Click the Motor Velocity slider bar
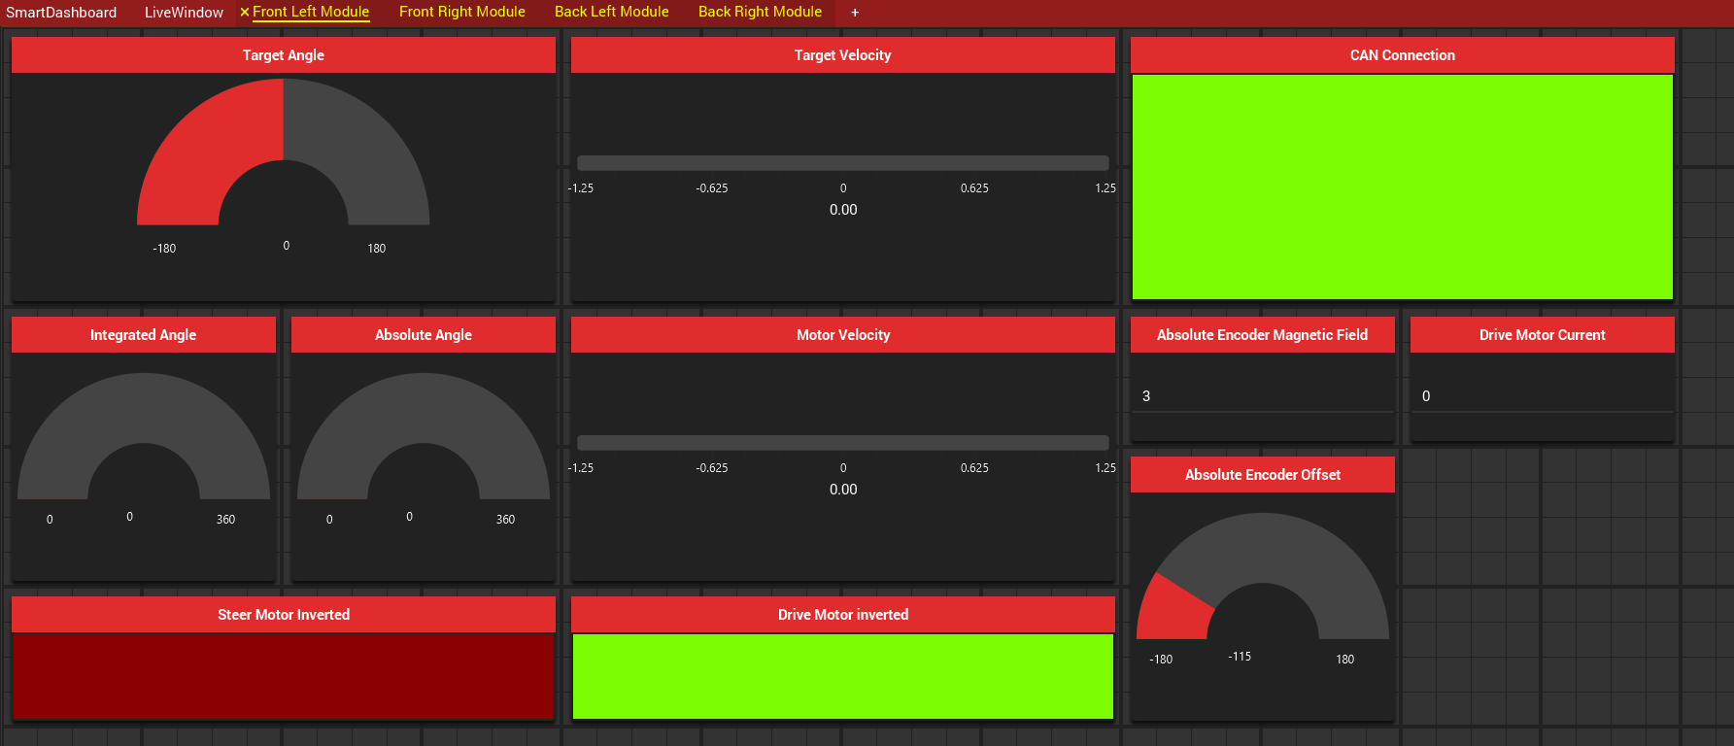This screenshot has width=1734, height=746. click(843, 443)
